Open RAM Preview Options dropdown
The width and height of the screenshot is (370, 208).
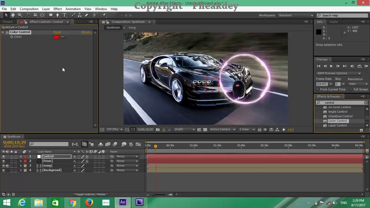tap(339, 73)
